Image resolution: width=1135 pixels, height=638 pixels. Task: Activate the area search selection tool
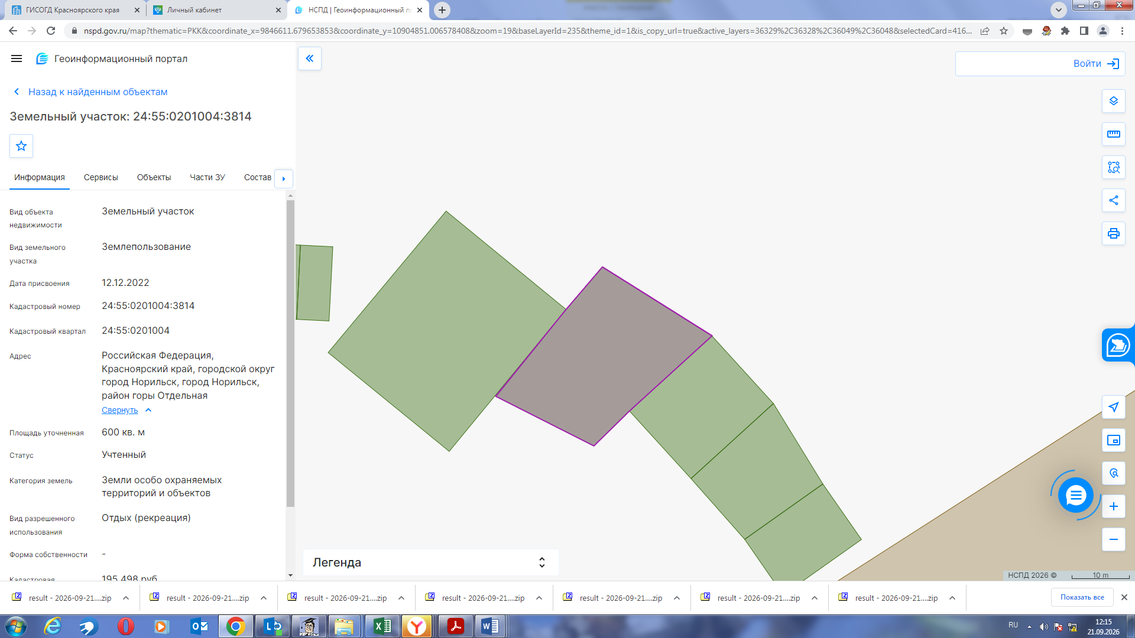(1113, 167)
